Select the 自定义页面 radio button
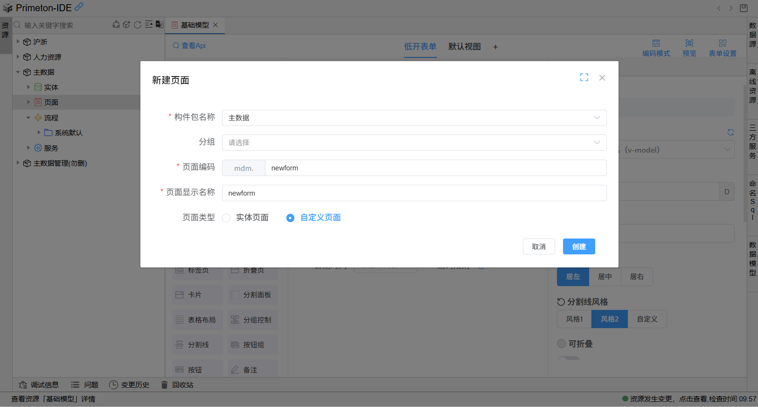Viewport: 758px width, 407px height. coord(290,218)
